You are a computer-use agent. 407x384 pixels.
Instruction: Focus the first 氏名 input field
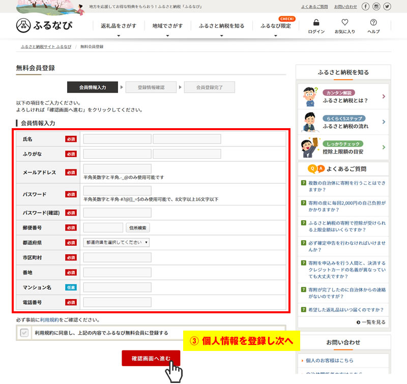(x=118, y=139)
